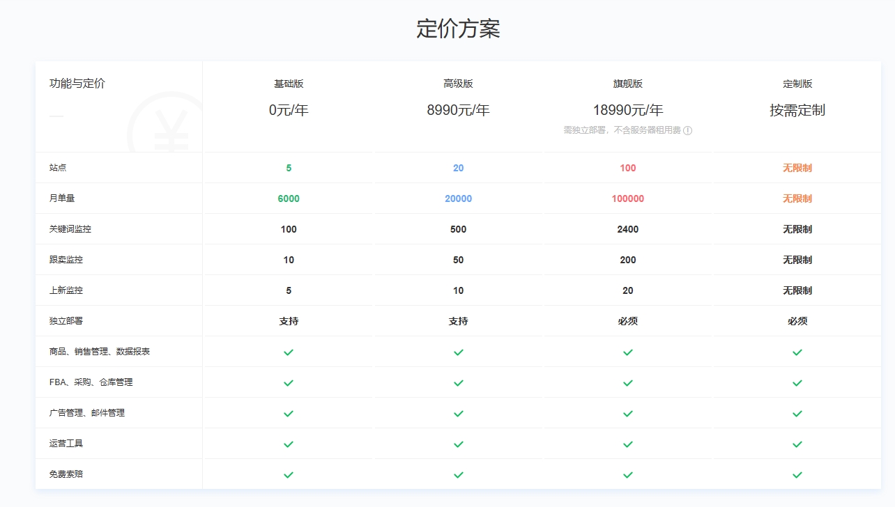
Task: Click 高级版 checkmark for 运营工具 row
Action: pyautogui.click(x=458, y=444)
